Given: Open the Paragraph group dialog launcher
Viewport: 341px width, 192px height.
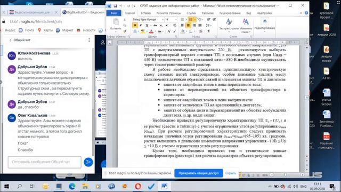Looking at the screenshot, I should pyautogui.click(x=216, y=36).
